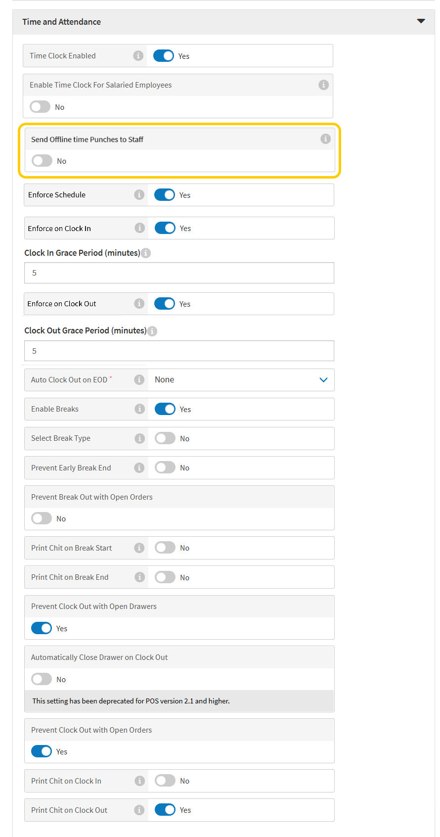The height and width of the screenshot is (837, 440).
Task: Click the Clock In Grace Period input field
Action: [179, 273]
